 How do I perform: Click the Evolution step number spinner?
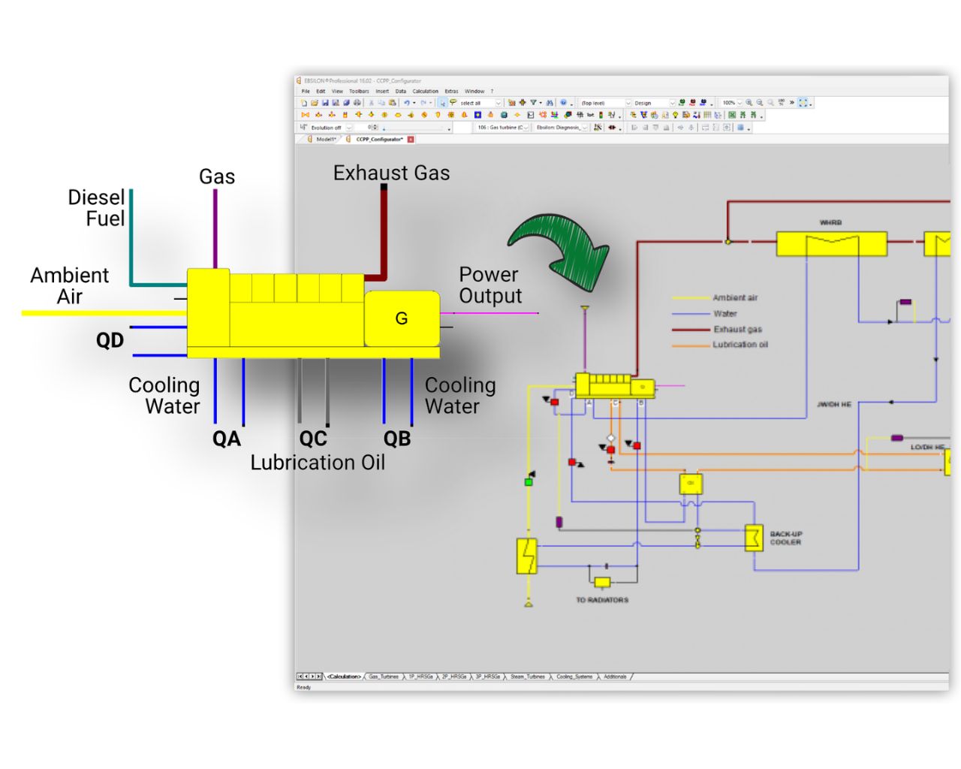coord(375,128)
